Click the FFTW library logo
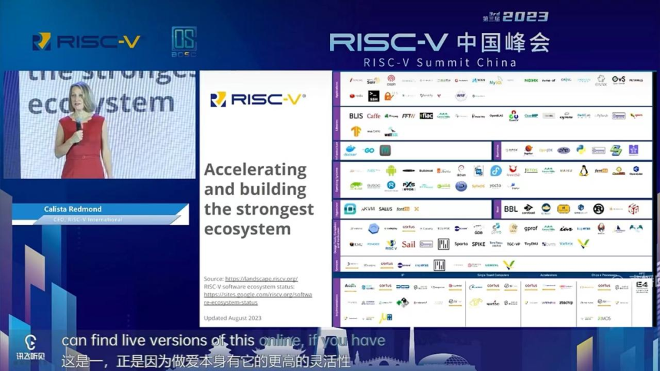This screenshot has height=371, width=660. coord(408,116)
